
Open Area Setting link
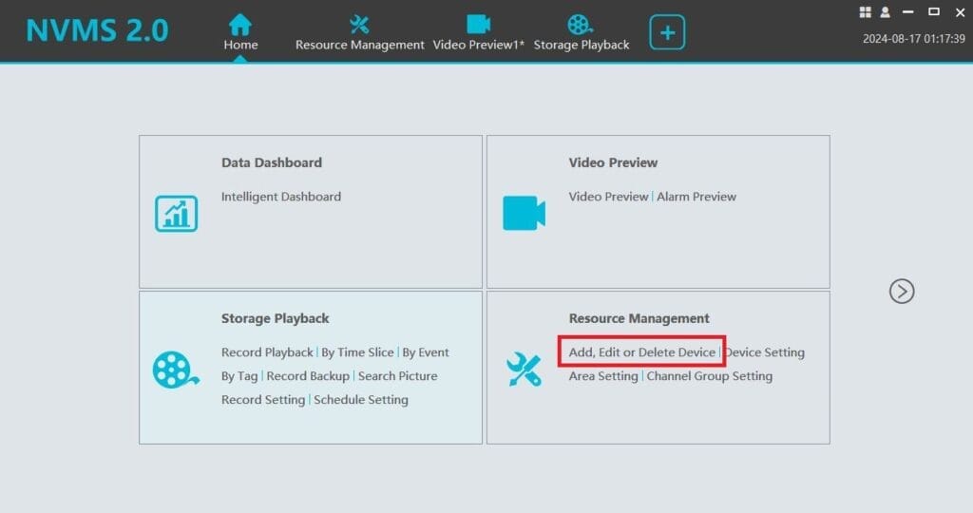click(x=603, y=376)
